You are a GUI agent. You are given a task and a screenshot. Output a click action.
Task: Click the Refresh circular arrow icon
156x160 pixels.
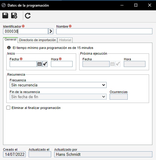(x=28, y=16)
